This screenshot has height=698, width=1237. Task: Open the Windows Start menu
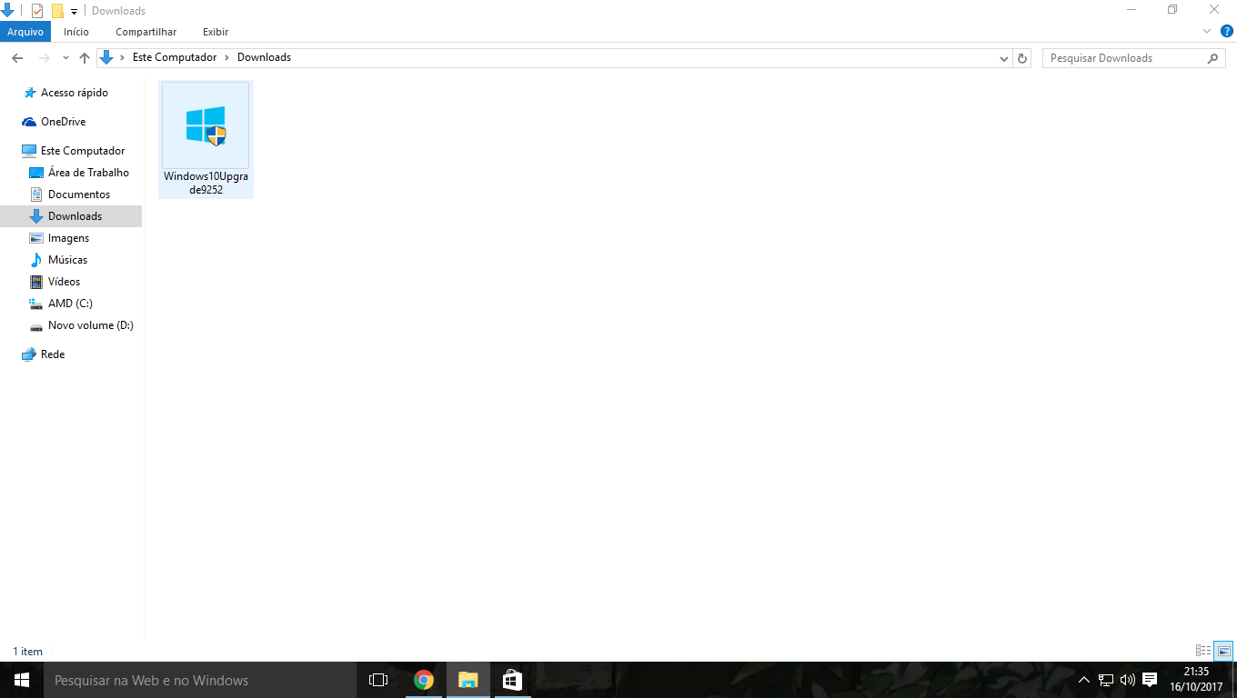[x=22, y=680]
